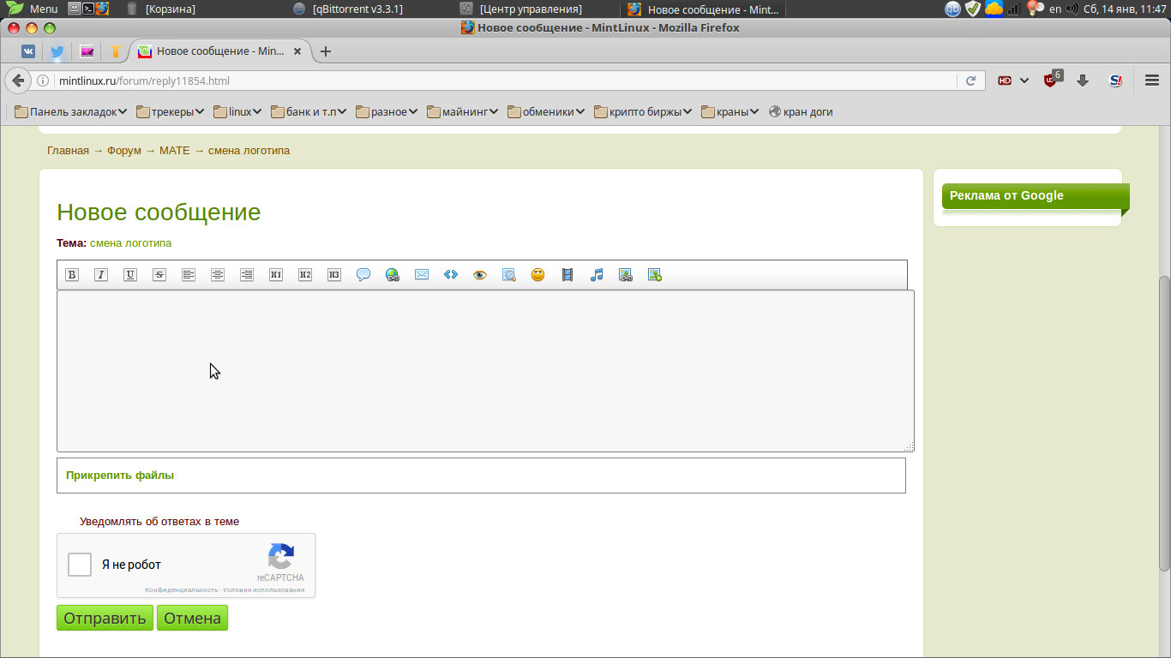The width and height of the screenshot is (1171, 658).
Task: Expand the 'трекеры' bookmarks folder
Action: point(171,111)
